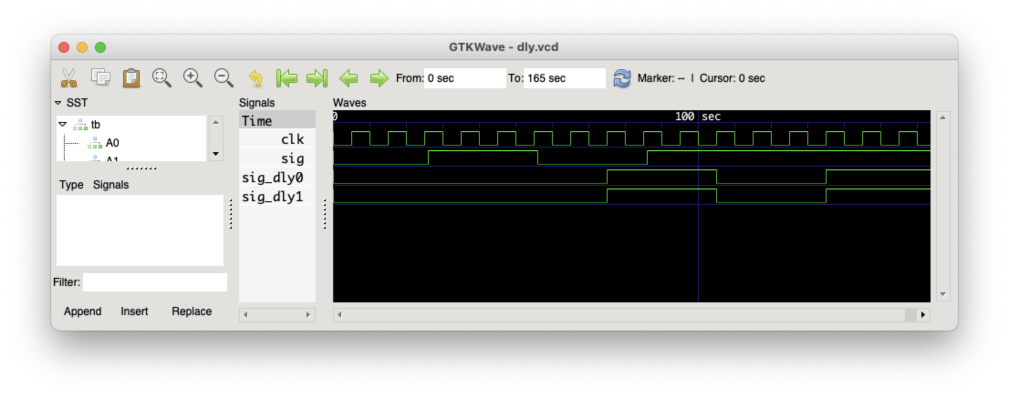Viewport: 1009px width, 398px height.
Task: Click the first rising edge of sig_dly1
Action: pyautogui.click(x=607, y=196)
